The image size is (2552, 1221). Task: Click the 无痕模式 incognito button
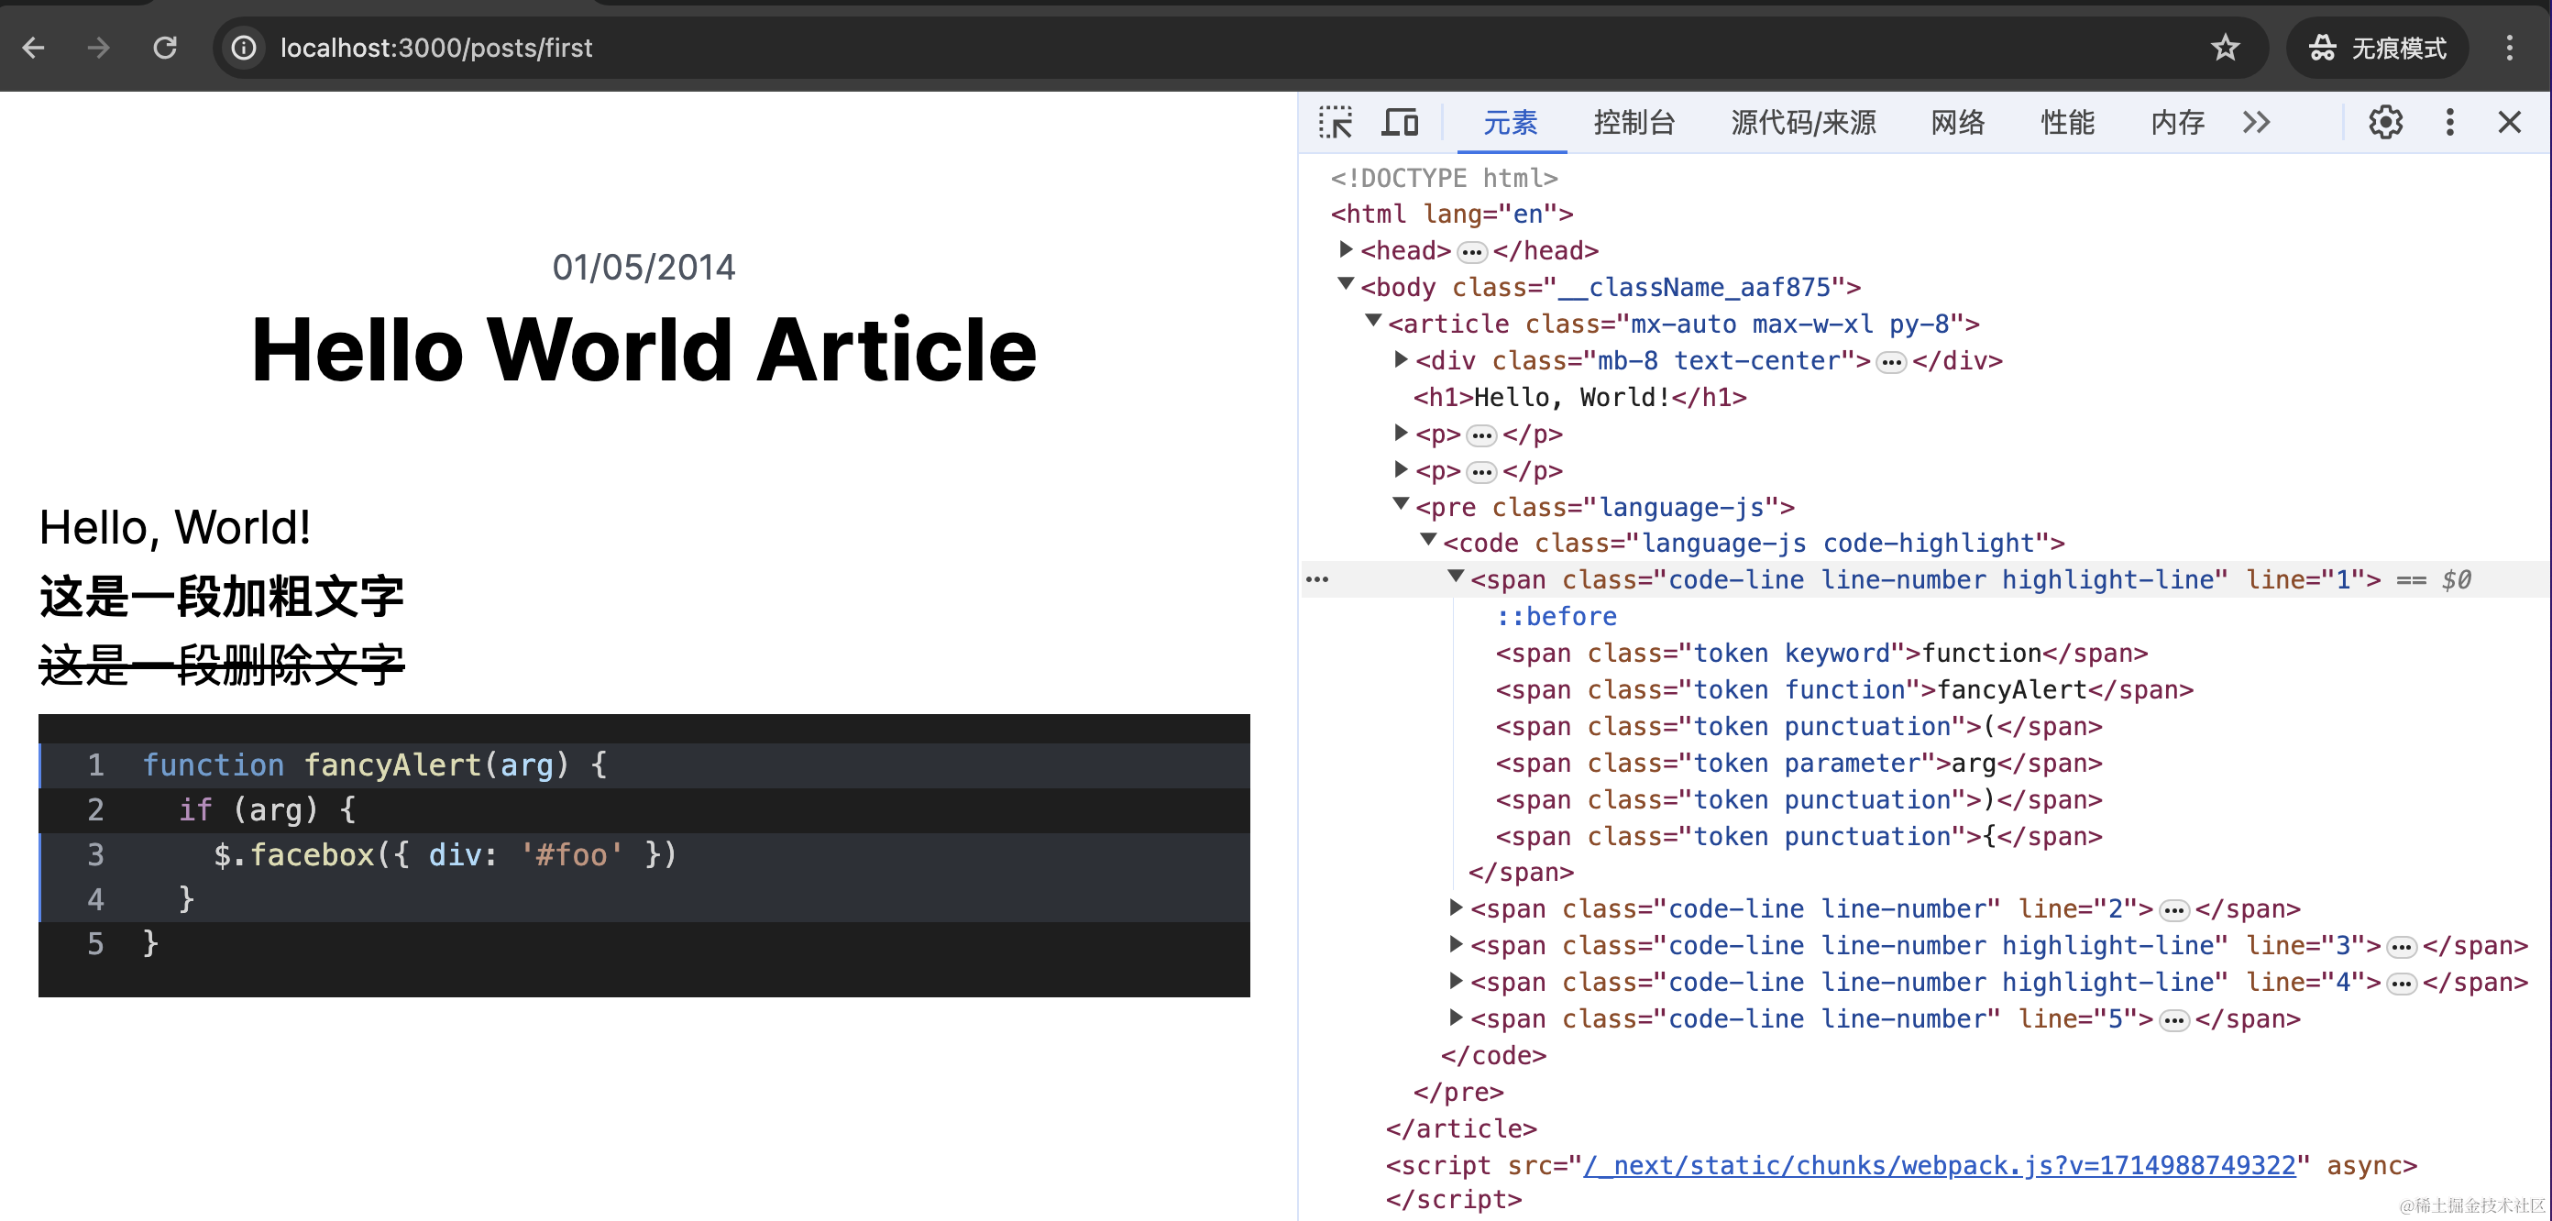[x=2377, y=48]
